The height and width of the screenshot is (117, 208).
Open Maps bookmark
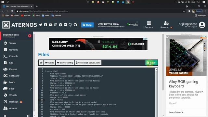point(36,15)
